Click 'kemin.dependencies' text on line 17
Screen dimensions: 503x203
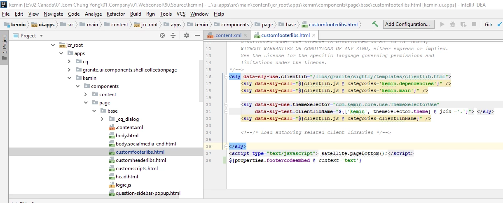[410, 84]
